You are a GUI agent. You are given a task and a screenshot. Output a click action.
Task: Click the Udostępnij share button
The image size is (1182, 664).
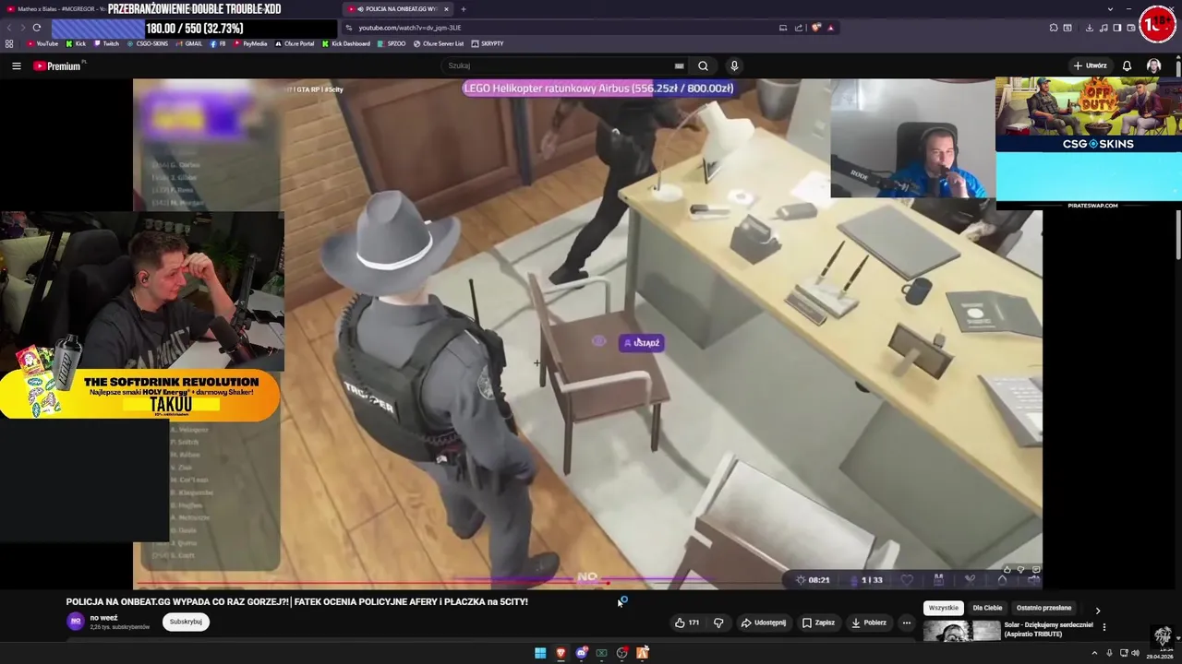tap(763, 622)
